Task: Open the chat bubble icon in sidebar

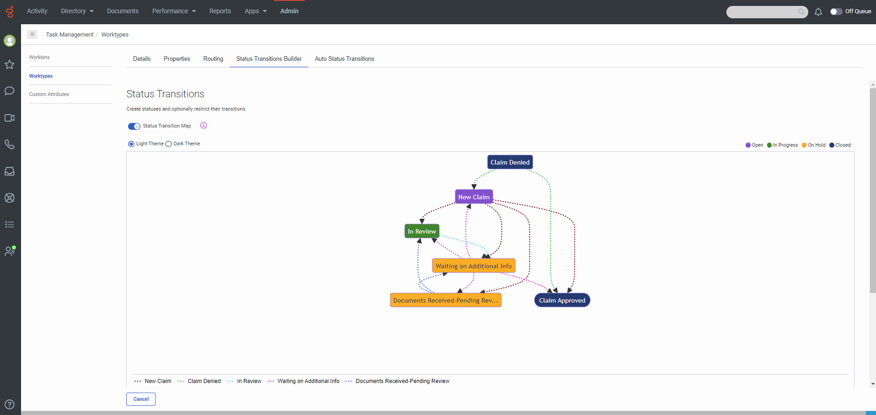Action: (10, 91)
